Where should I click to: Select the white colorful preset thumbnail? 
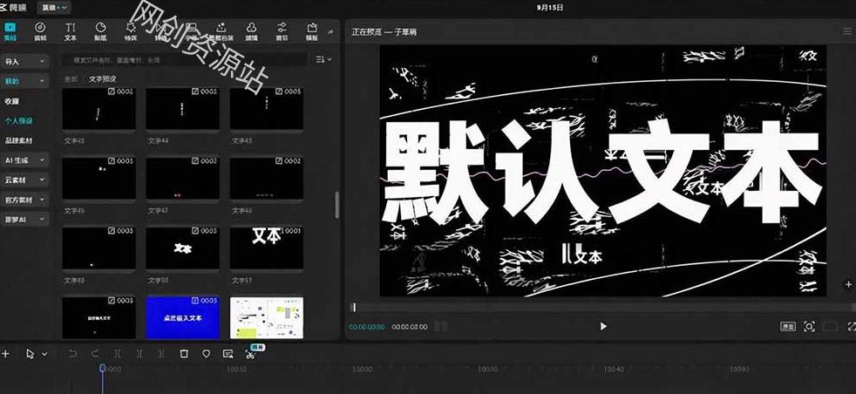point(267,317)
